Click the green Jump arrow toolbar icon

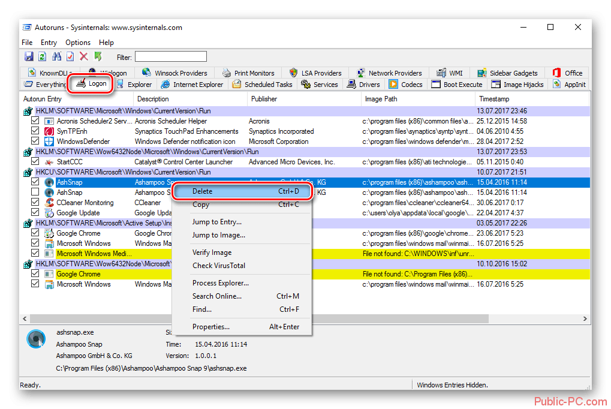pos(98,57)
